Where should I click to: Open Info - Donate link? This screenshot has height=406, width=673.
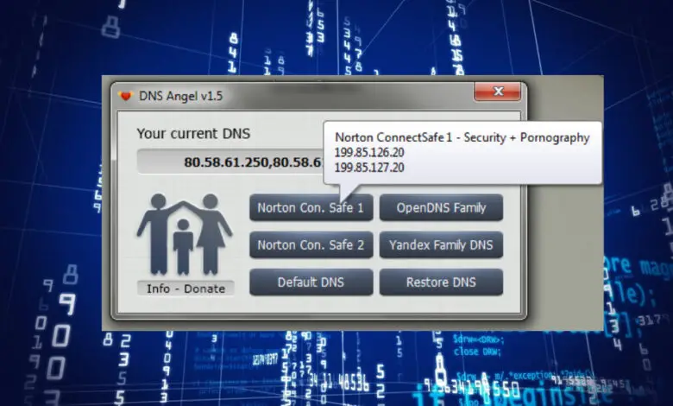186,289
